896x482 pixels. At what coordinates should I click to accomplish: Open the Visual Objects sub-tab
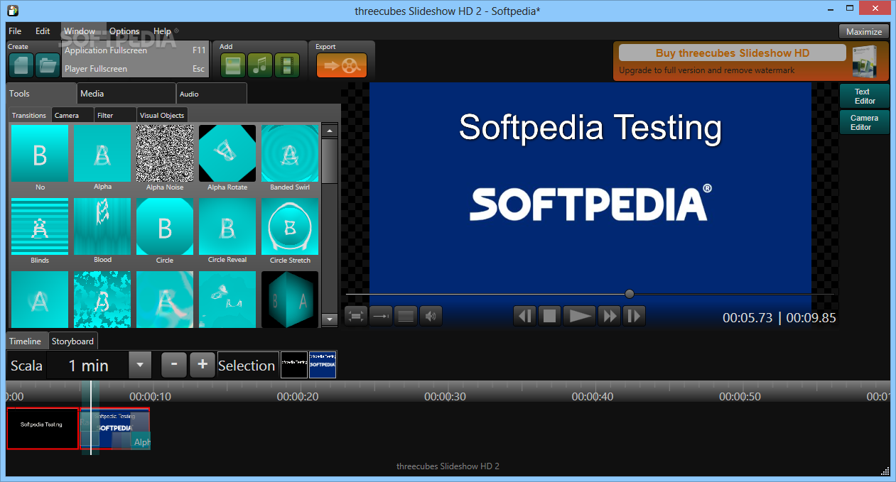tap(162, 115)
